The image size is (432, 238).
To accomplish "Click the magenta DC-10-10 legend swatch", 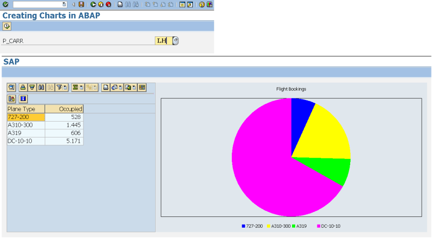I will [318, 226].
